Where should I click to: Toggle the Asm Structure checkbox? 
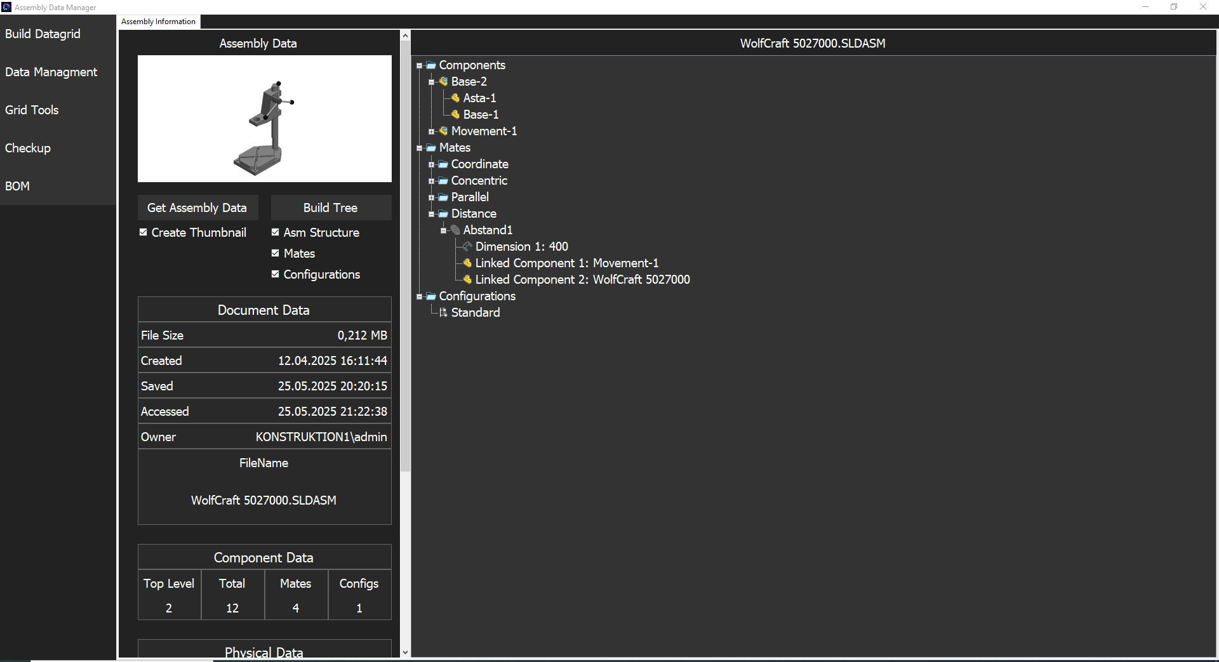pos(276,232)
